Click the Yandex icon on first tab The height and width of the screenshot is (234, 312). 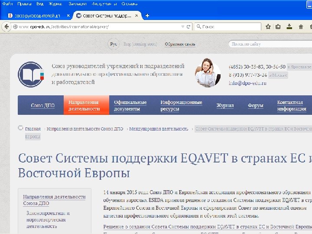(10, 16)
